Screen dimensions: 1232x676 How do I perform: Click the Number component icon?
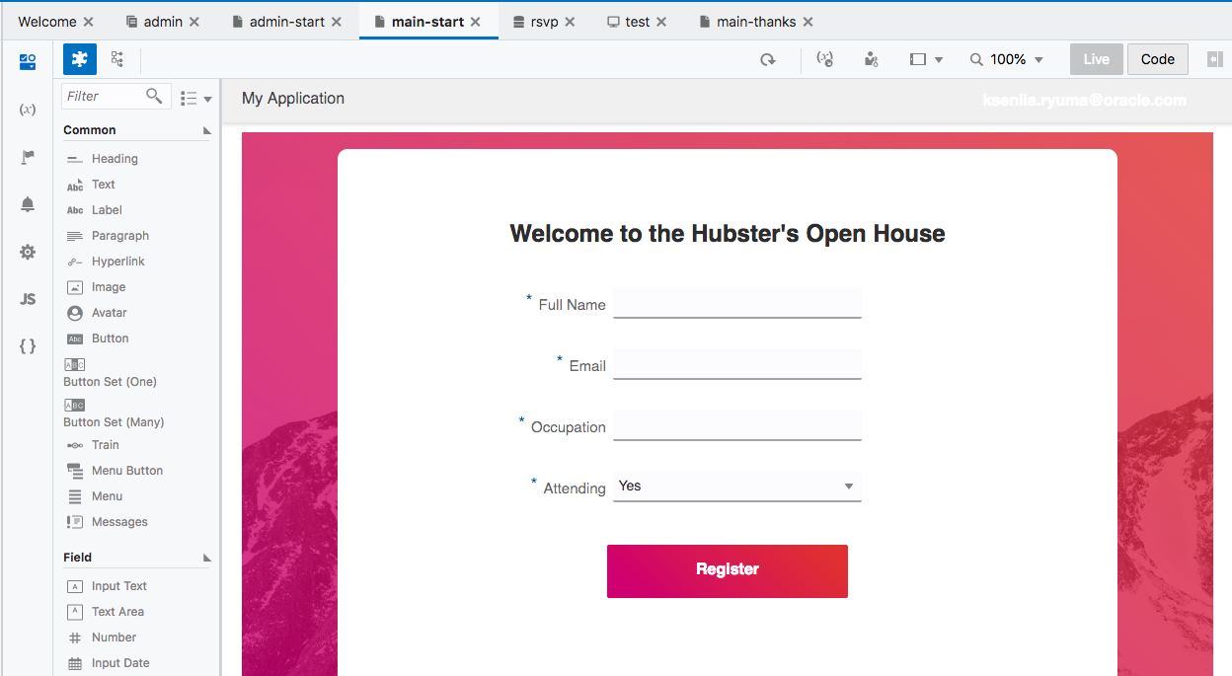[75, 638]
